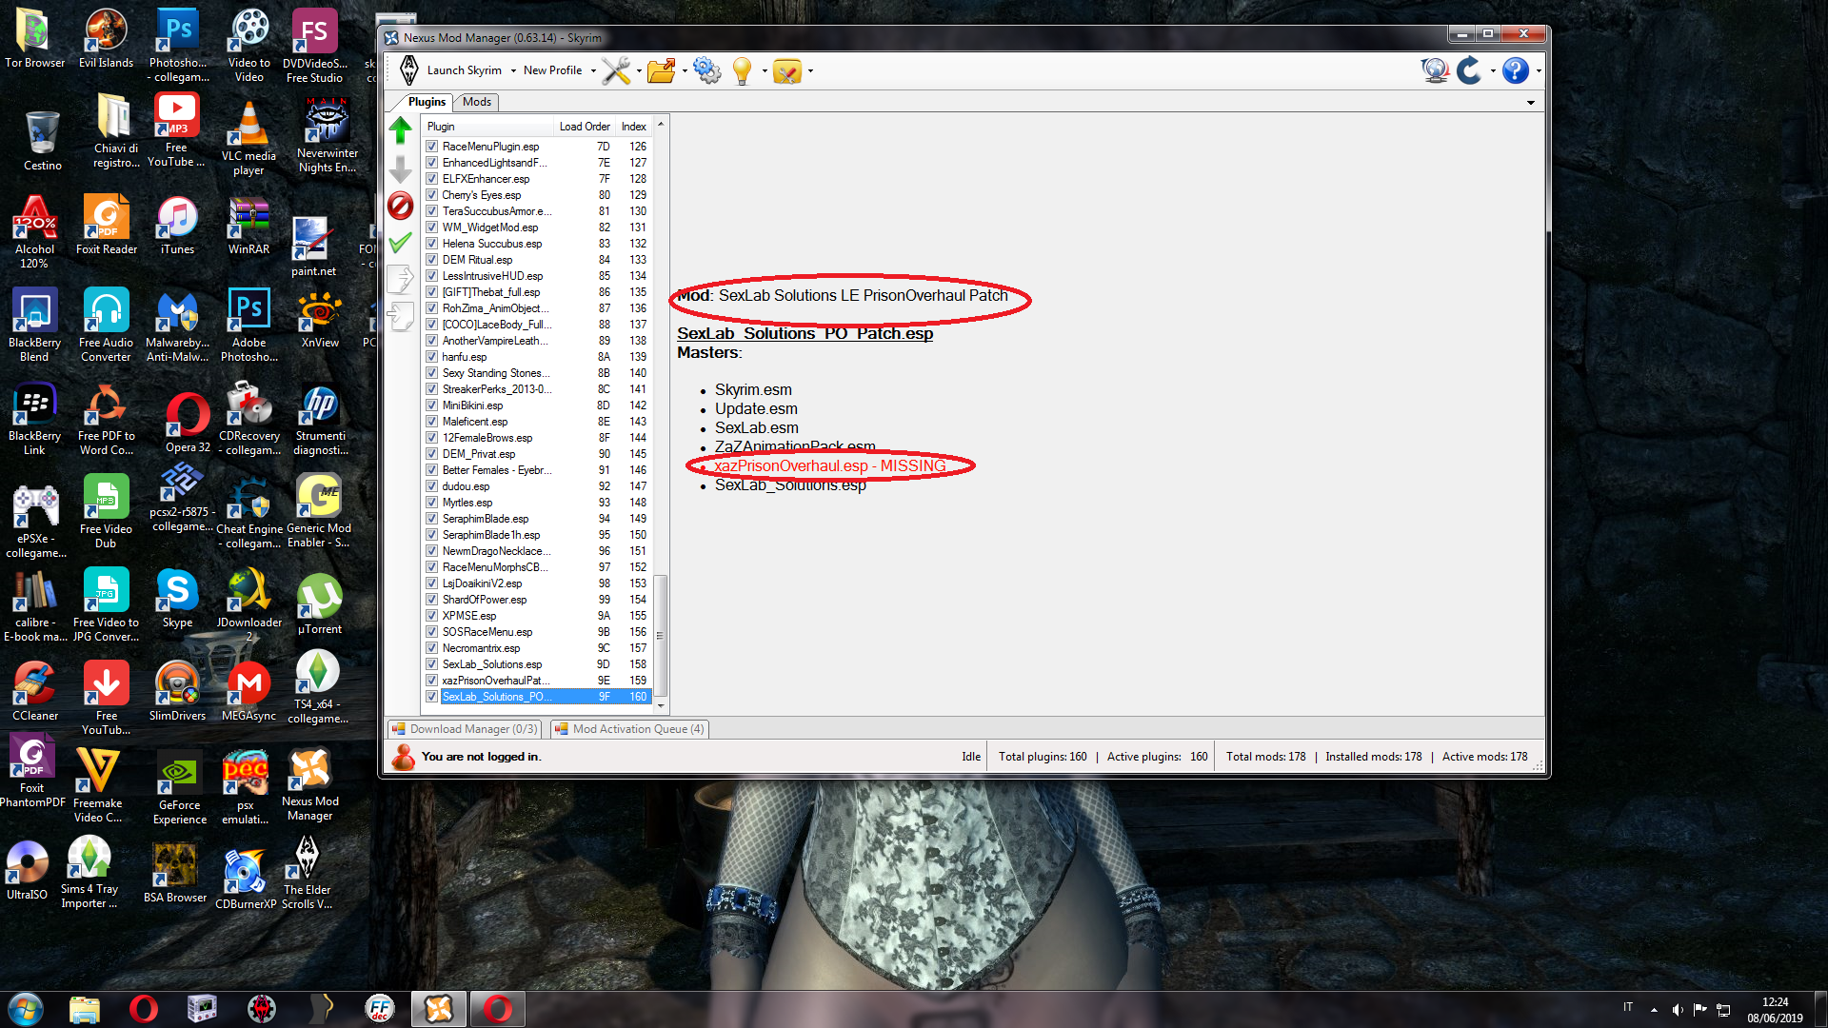Move plugin down with the gray arrow
The height and width of the screenshot is (1028, 1828).
[401, 169]
